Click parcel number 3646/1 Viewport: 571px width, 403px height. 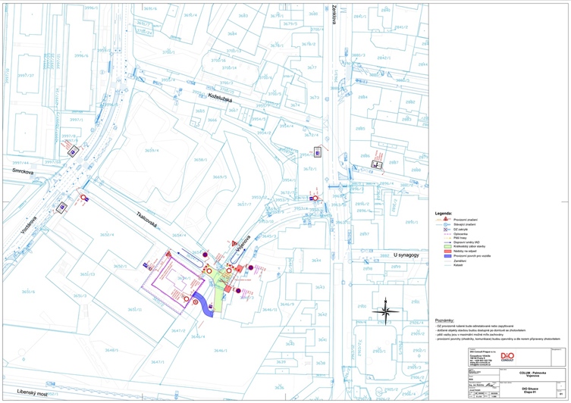221,351
